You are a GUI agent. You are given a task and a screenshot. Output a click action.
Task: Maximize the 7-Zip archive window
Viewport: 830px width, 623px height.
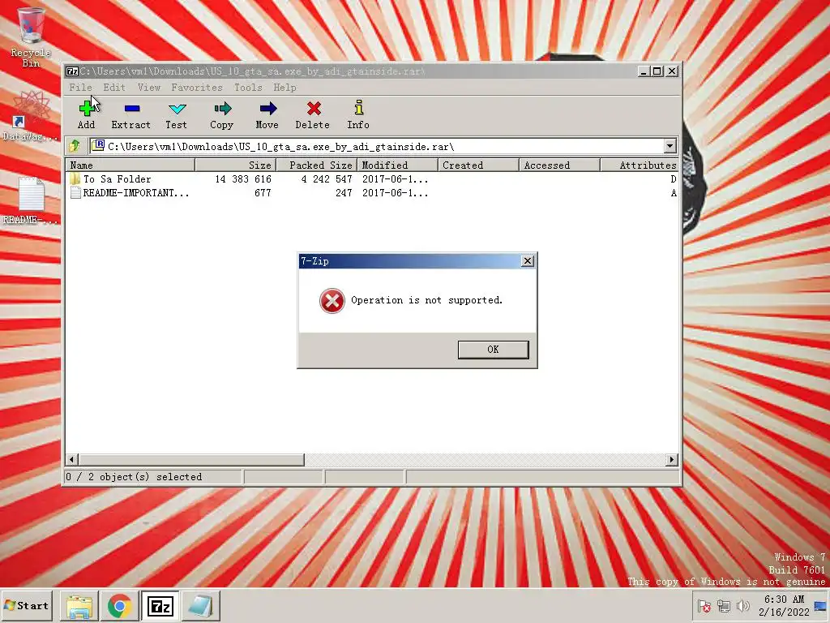point(657,71)
